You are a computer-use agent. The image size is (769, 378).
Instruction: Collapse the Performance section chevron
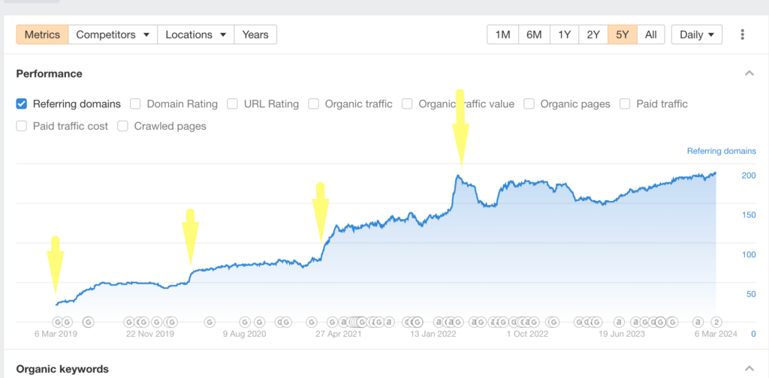(x=749, y=73)
